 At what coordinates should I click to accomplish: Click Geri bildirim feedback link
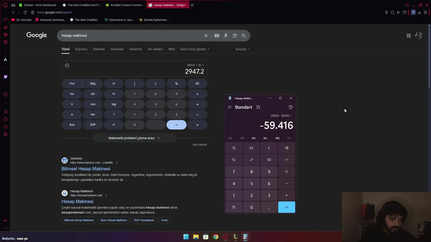200,145
